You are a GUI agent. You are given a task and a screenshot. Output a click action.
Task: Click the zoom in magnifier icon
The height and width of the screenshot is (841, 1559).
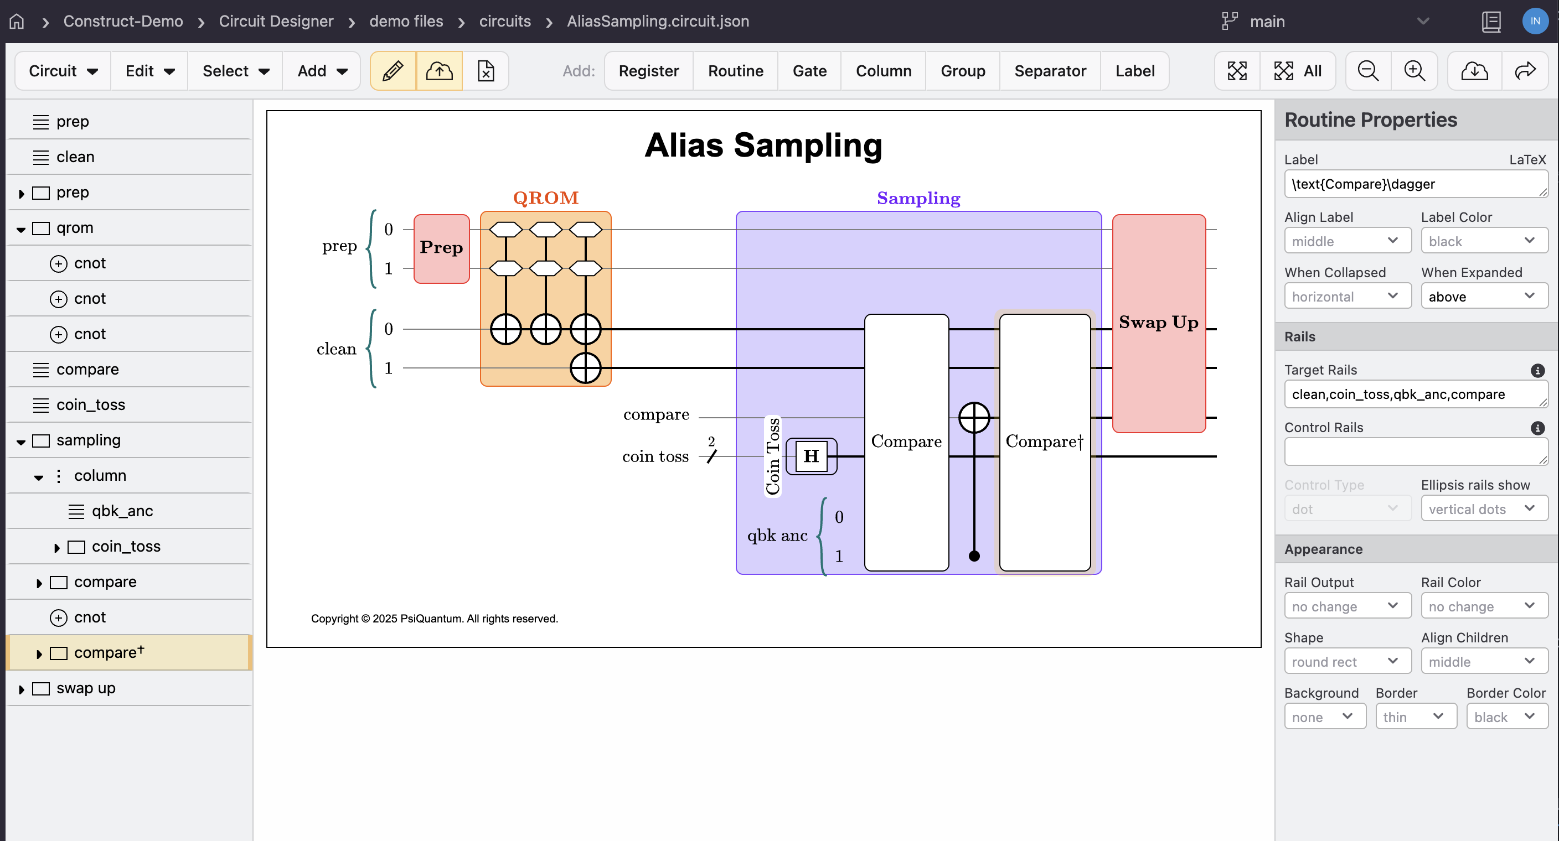pyautogui.click(x=1415, y=71)
